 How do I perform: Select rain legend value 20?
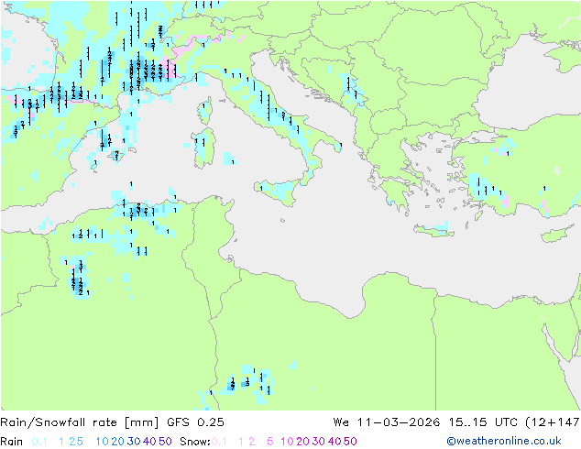click(118, 442)
